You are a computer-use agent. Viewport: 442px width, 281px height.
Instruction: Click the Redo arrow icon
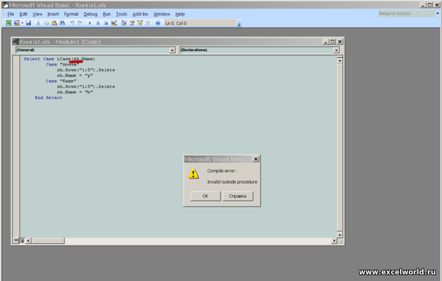pos(80,23)
